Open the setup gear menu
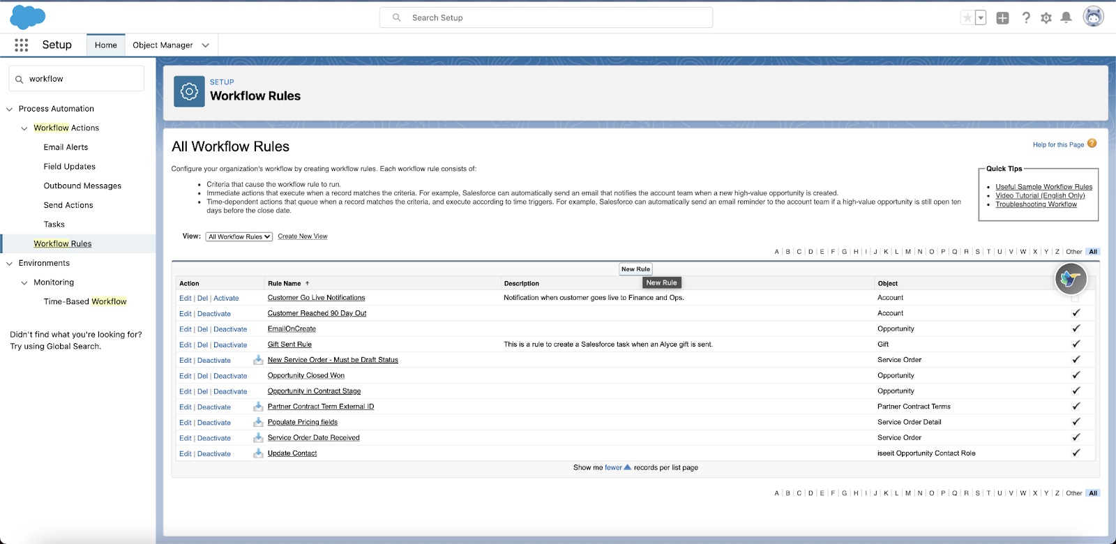1116x544 pixels. tap(1046, 18)
